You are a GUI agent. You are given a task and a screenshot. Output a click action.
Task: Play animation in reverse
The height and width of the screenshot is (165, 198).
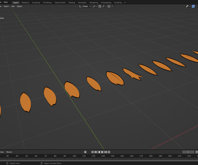(99, 152)
